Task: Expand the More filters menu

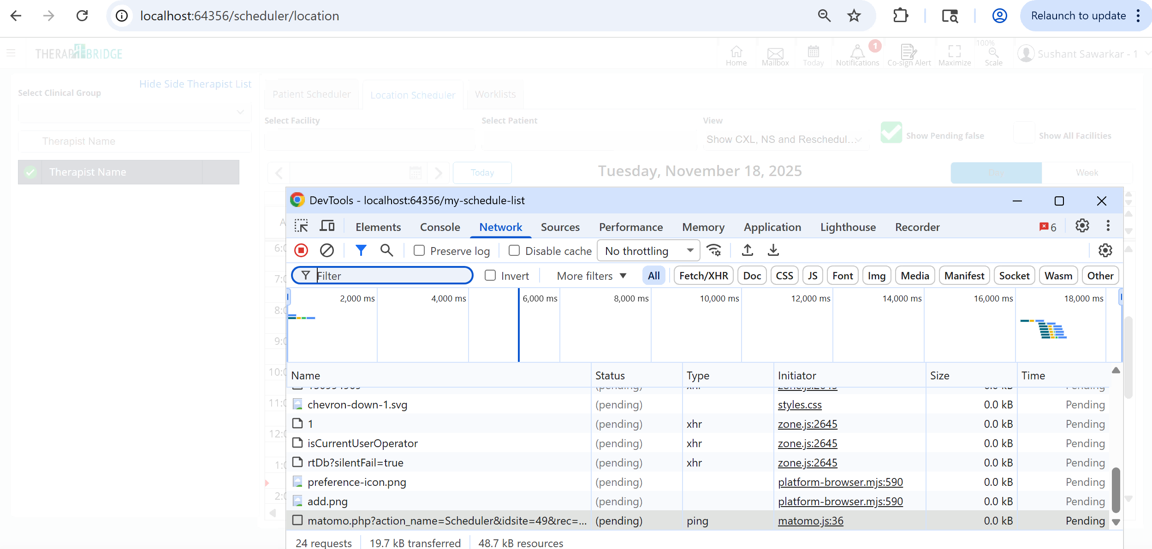Action: click(592, 276)
